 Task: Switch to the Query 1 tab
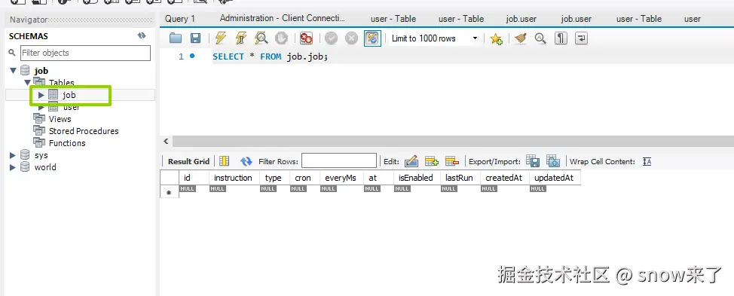[x=180, y=19]
